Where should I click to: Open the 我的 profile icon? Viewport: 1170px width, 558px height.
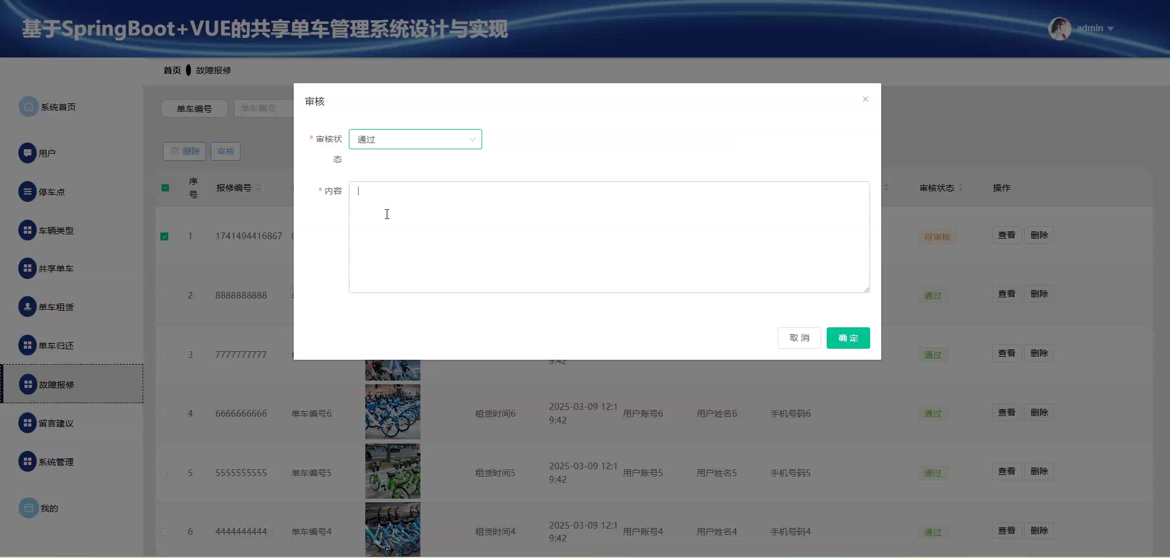28,508
